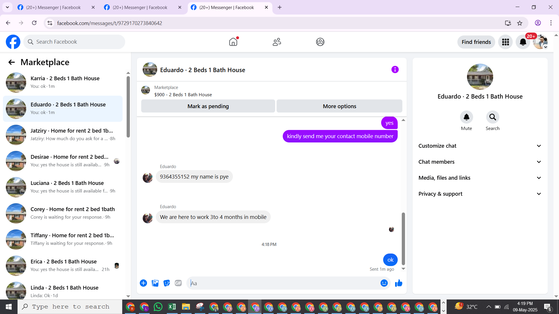
Task: Open the sticker chooser icon
Action: tap(167, 283)
